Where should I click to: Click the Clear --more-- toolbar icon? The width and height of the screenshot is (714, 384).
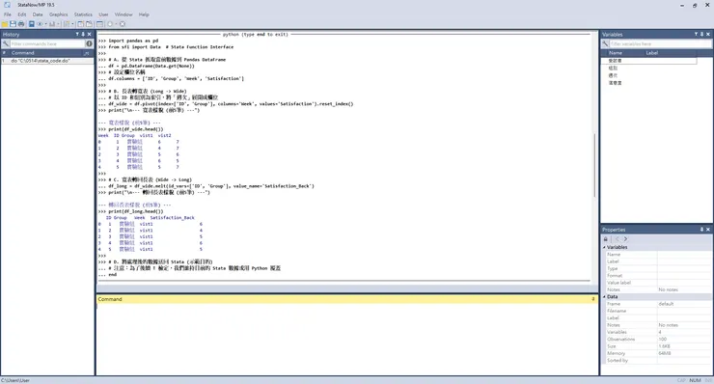click(x=110, y=24)
